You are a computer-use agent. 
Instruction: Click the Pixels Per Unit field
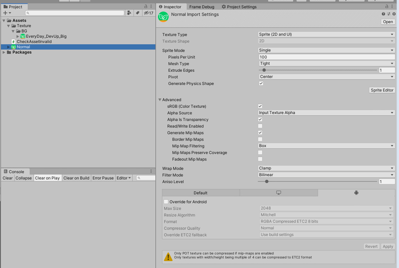[x=327, y=57]
